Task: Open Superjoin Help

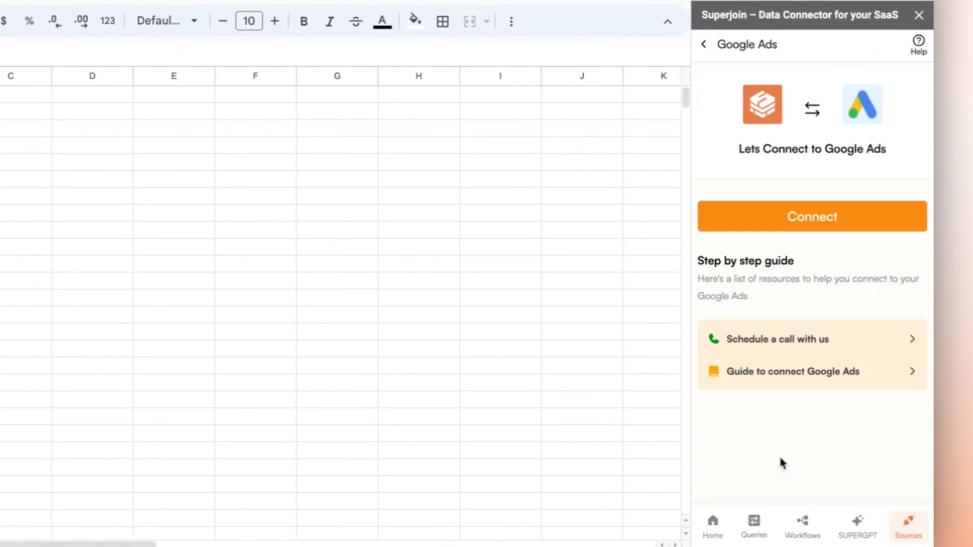Action: tap(918, 45)
